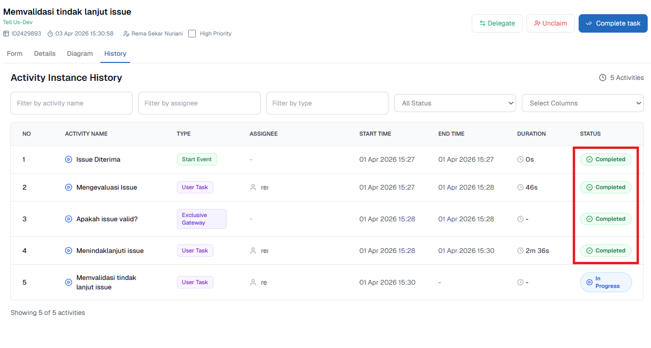651x348 pixels.
Task: Click the In Progress status badge
Action: [606, 282]
